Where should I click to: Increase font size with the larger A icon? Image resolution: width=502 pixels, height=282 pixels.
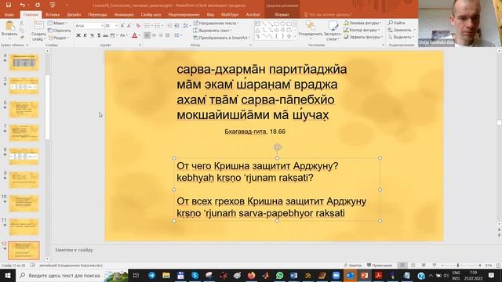[122, 26]
